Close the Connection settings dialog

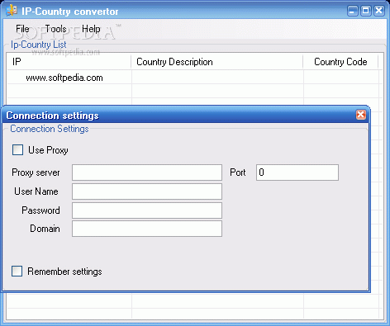point(361,115)
